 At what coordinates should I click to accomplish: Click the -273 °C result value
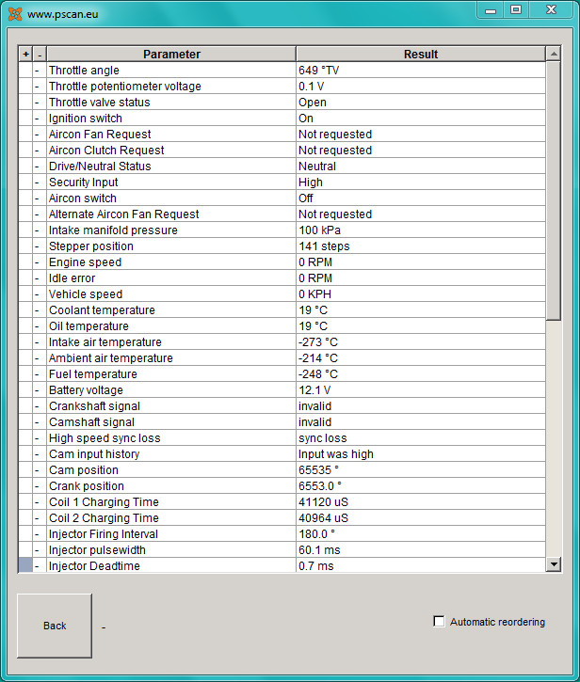pyautogui.click(x=421, y=341)
